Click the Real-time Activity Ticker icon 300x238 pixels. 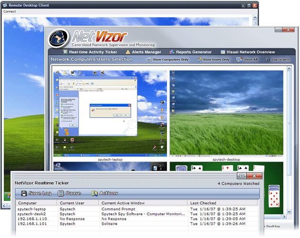point(65,52)
